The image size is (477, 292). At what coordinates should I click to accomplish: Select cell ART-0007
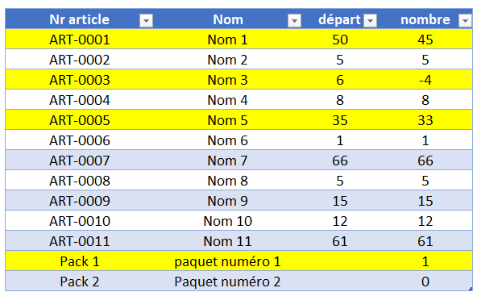[x=80, y=161]
